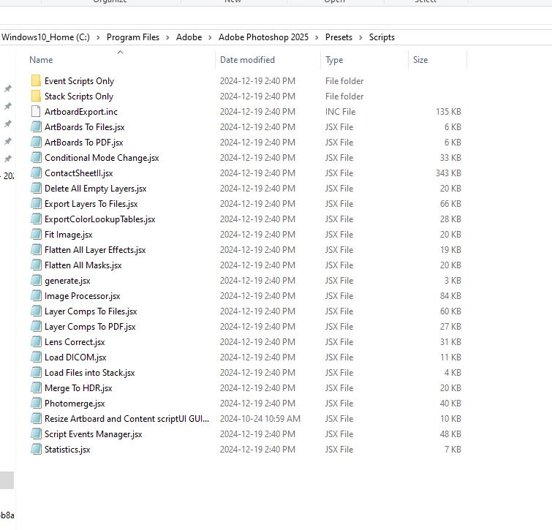Click the Layer Comps To Files.jsx icon

[x=36, y=311]
